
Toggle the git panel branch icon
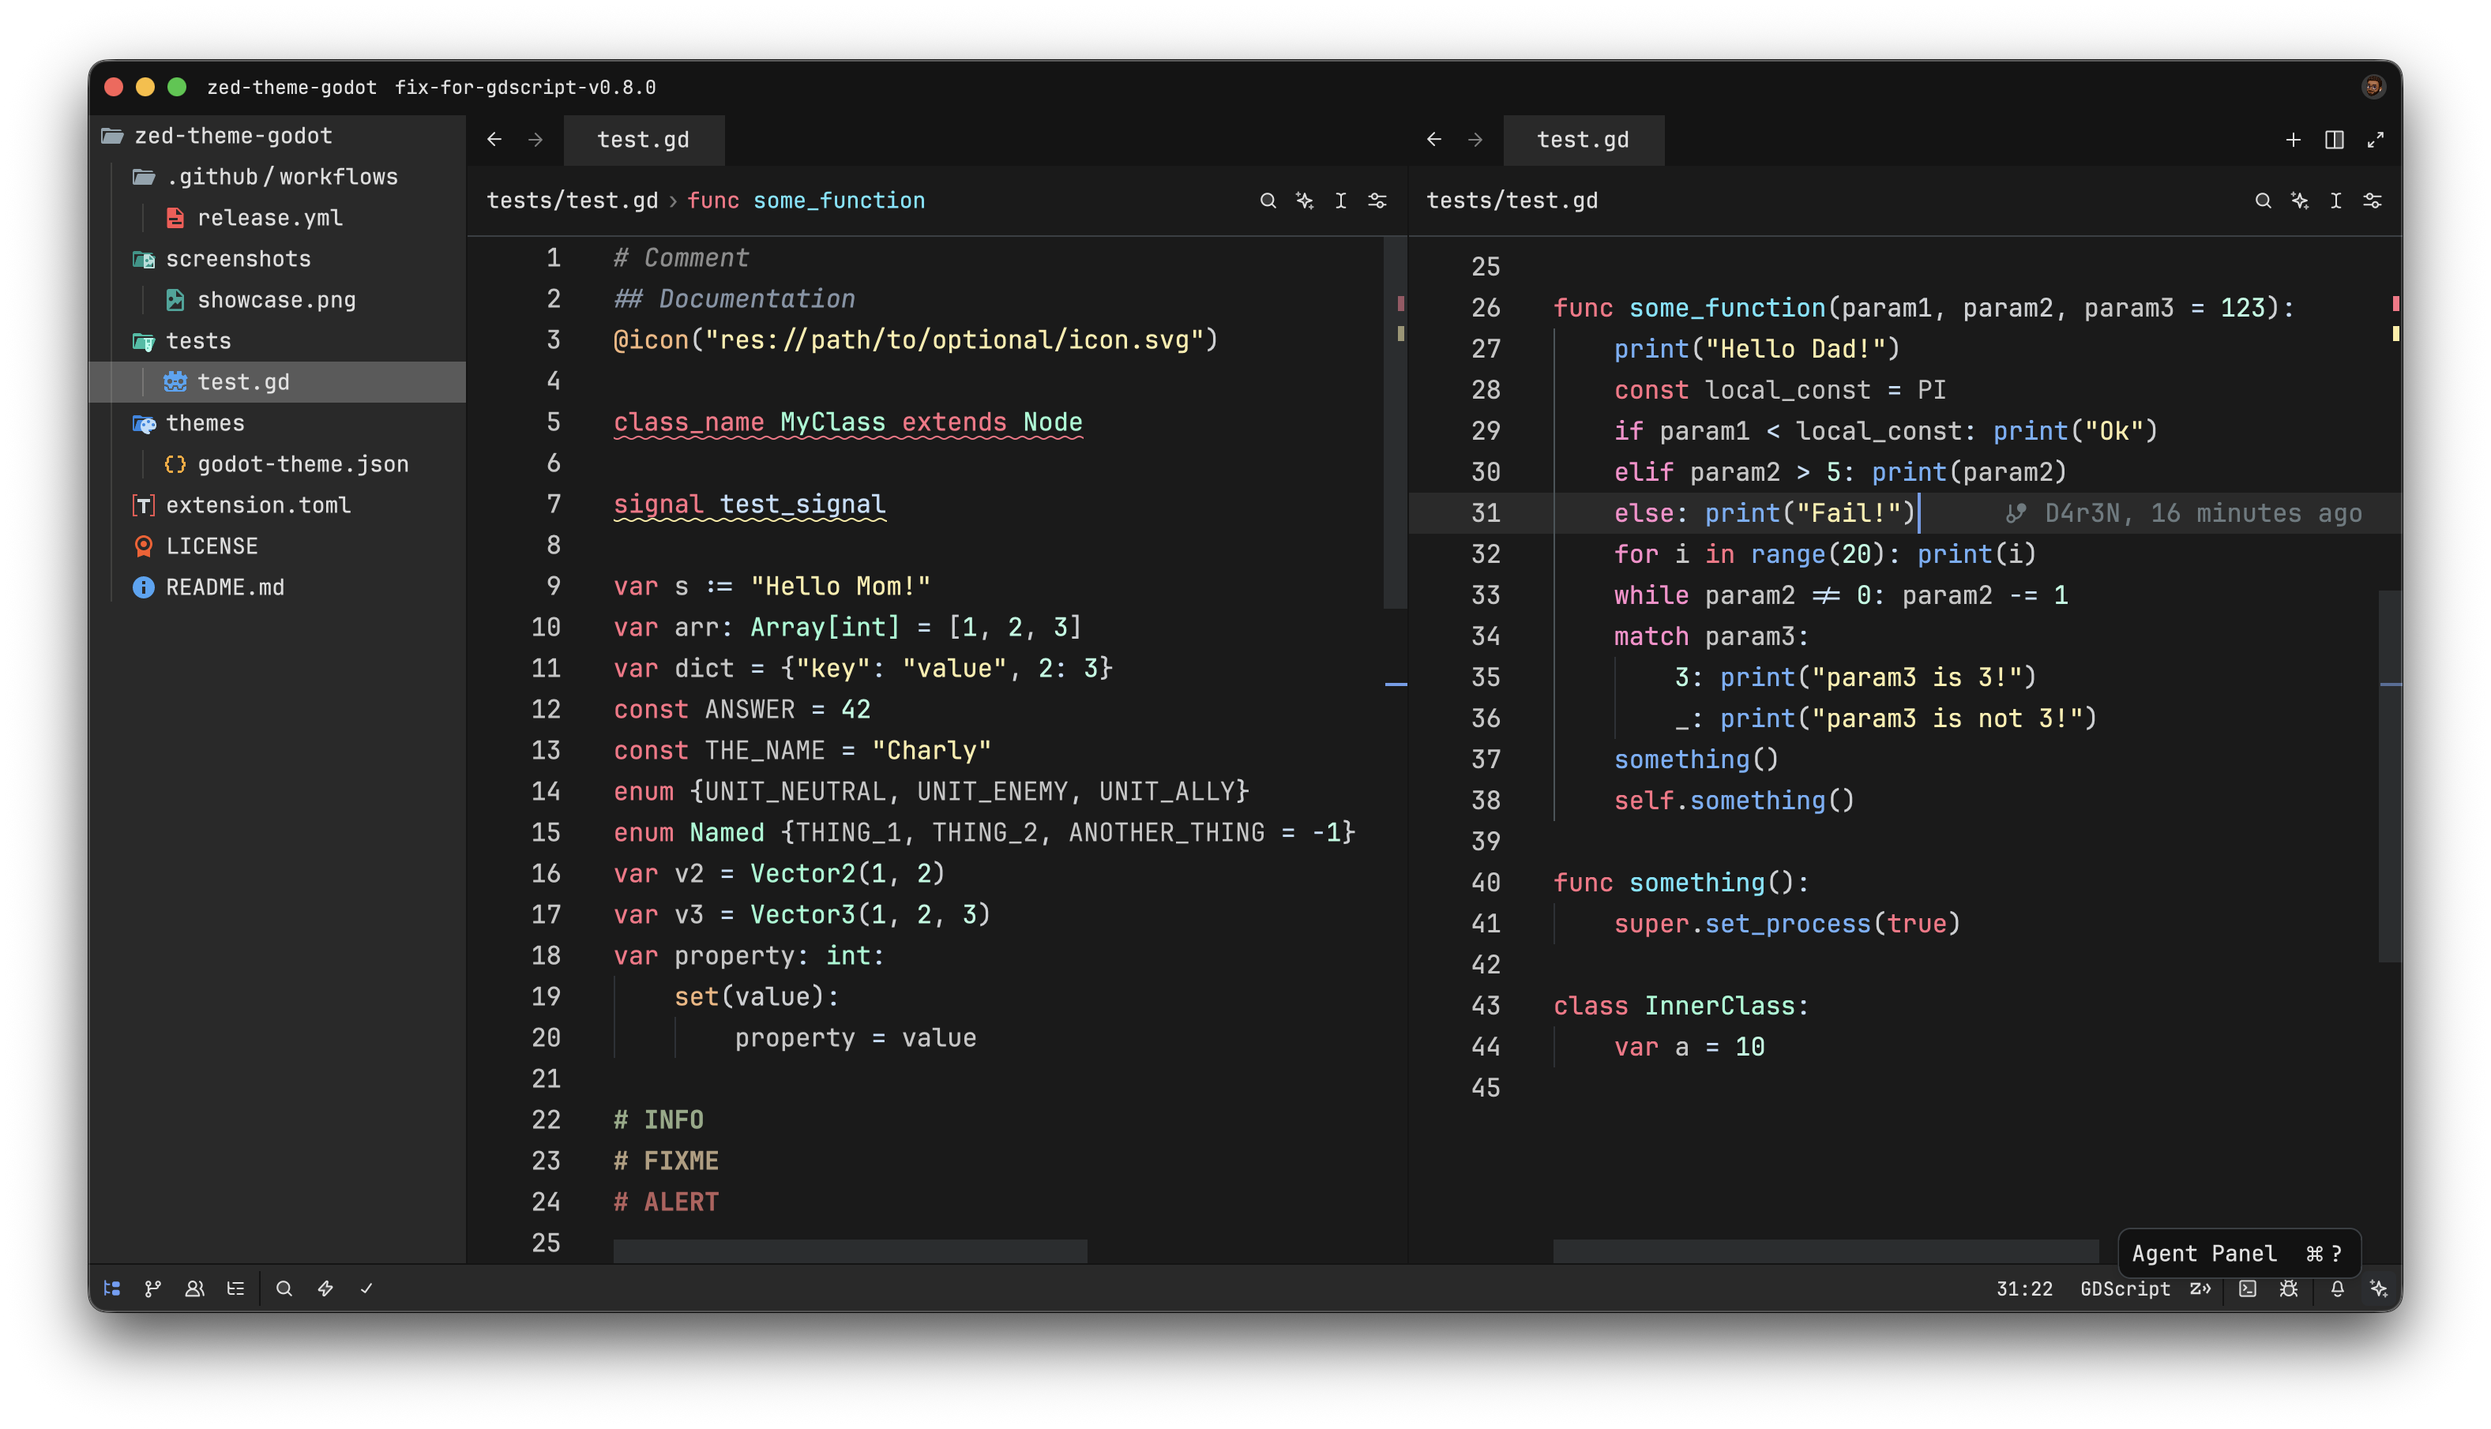click(x=153, y=1288)
